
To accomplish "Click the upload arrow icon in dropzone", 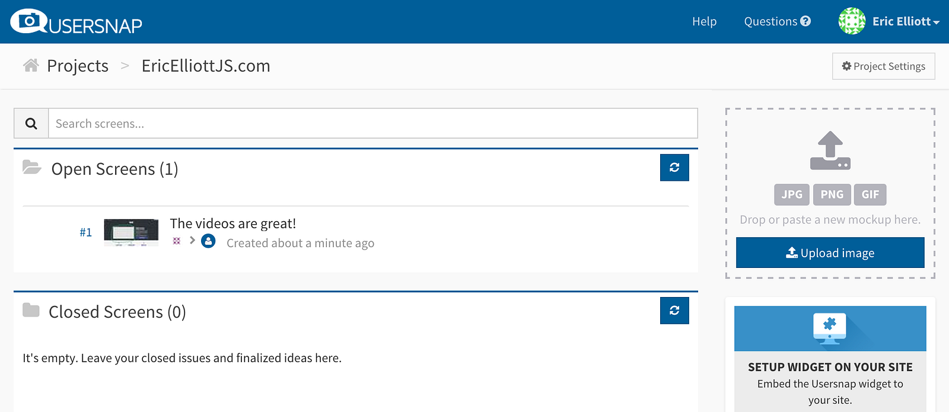I will coord(830,150).
